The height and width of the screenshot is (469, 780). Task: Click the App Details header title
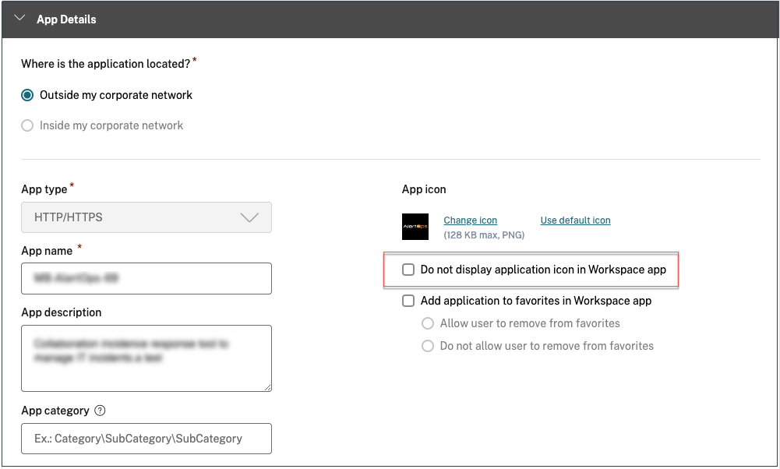click(66, 19)
